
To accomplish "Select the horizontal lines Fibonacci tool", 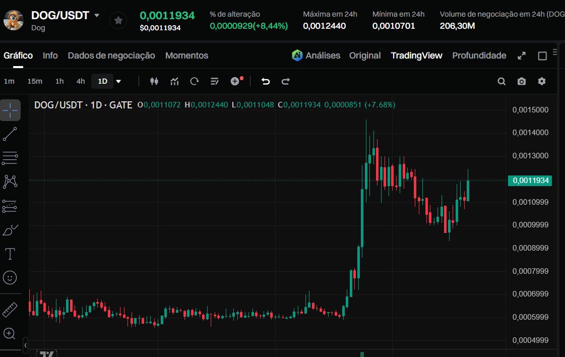I will pyautogui.click(x=10, y=158).
